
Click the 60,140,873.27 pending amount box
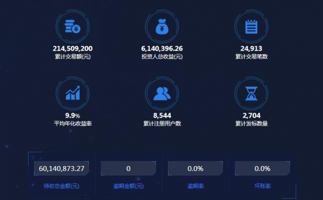point(61,168)
